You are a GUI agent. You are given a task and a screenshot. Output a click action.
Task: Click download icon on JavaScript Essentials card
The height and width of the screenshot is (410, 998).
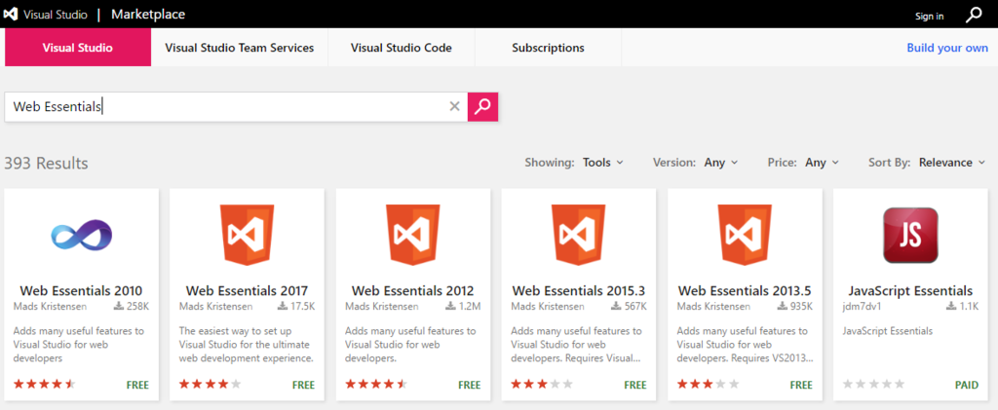tap(951, 307)
